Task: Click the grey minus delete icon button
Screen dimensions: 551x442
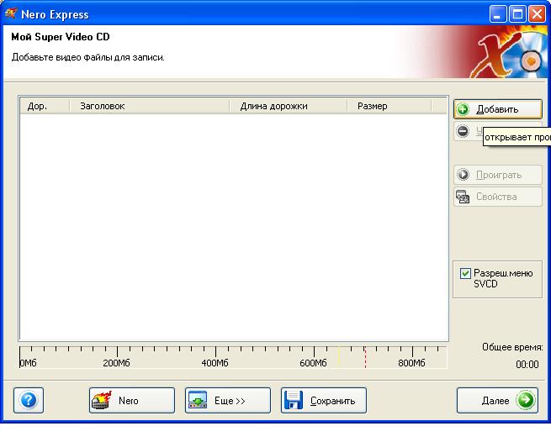Action: coord(464,131)
